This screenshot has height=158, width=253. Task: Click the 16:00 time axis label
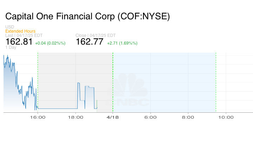[38, 117]
